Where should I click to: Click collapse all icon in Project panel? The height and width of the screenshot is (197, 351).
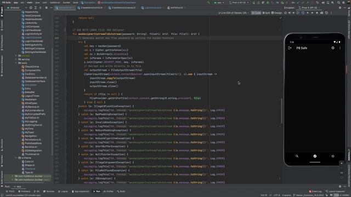coord(40,8)
